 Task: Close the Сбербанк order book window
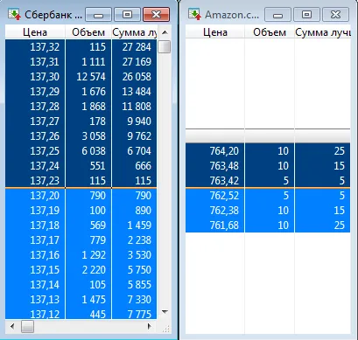[x=156, y=15]
